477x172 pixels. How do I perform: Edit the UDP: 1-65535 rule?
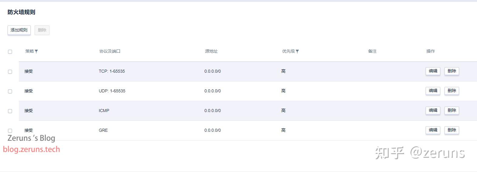point(433,91)
